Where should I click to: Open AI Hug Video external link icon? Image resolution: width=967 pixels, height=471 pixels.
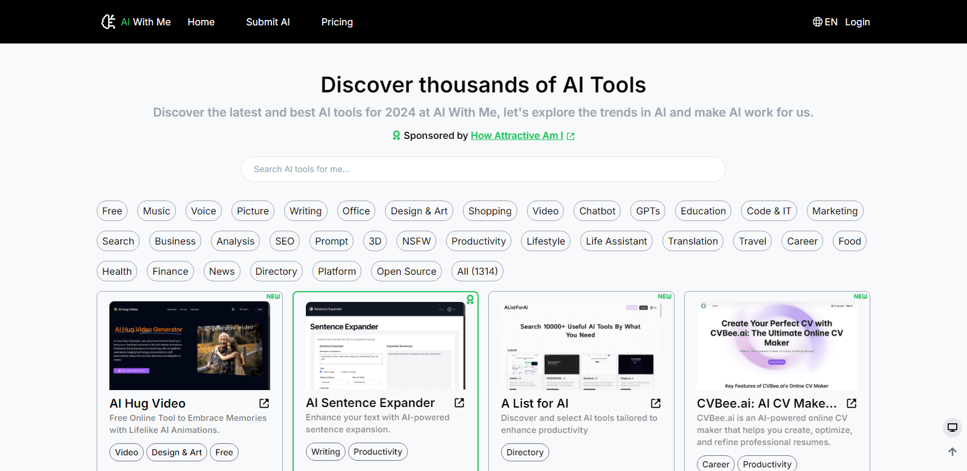(x=264, y=403)
